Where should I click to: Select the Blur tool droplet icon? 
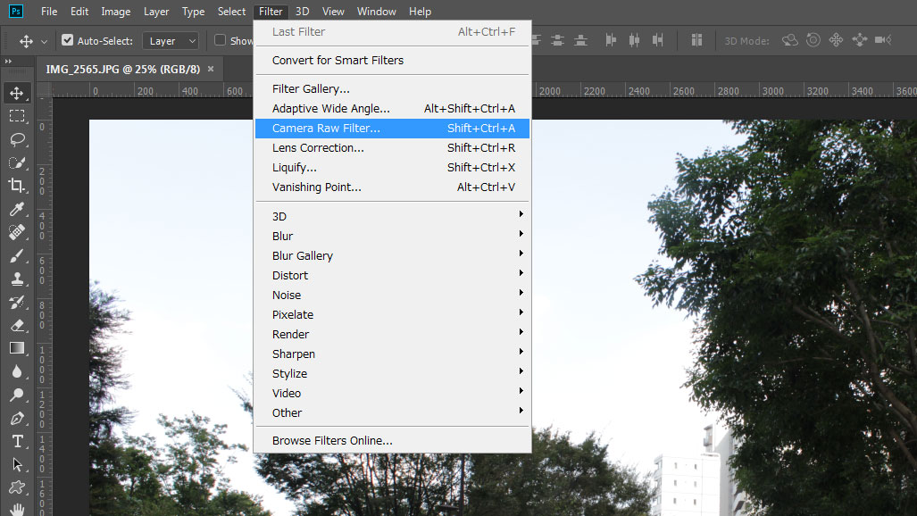pos(17,371)
